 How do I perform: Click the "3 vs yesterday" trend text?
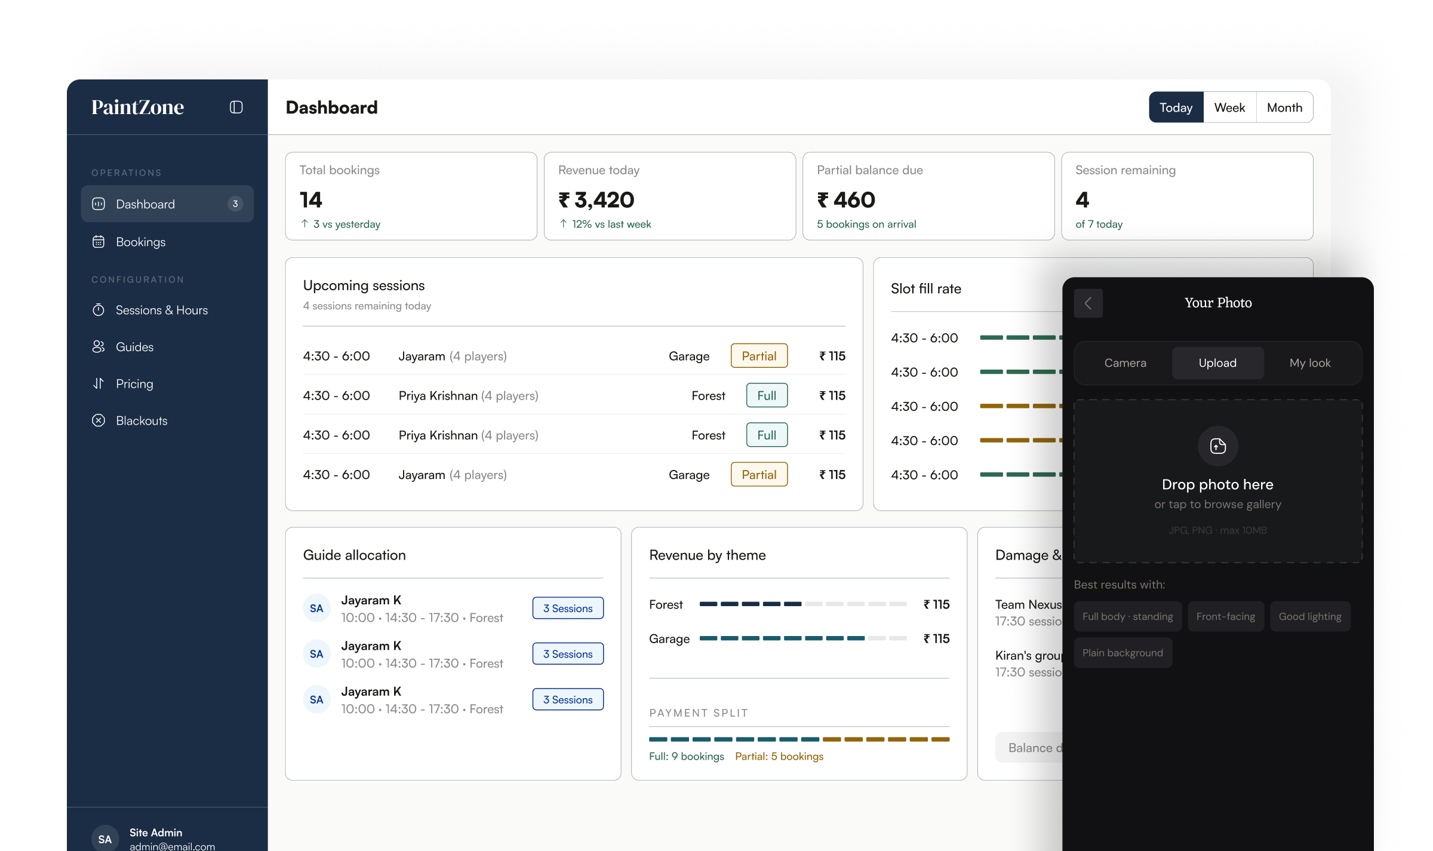(x=346, y=224)
